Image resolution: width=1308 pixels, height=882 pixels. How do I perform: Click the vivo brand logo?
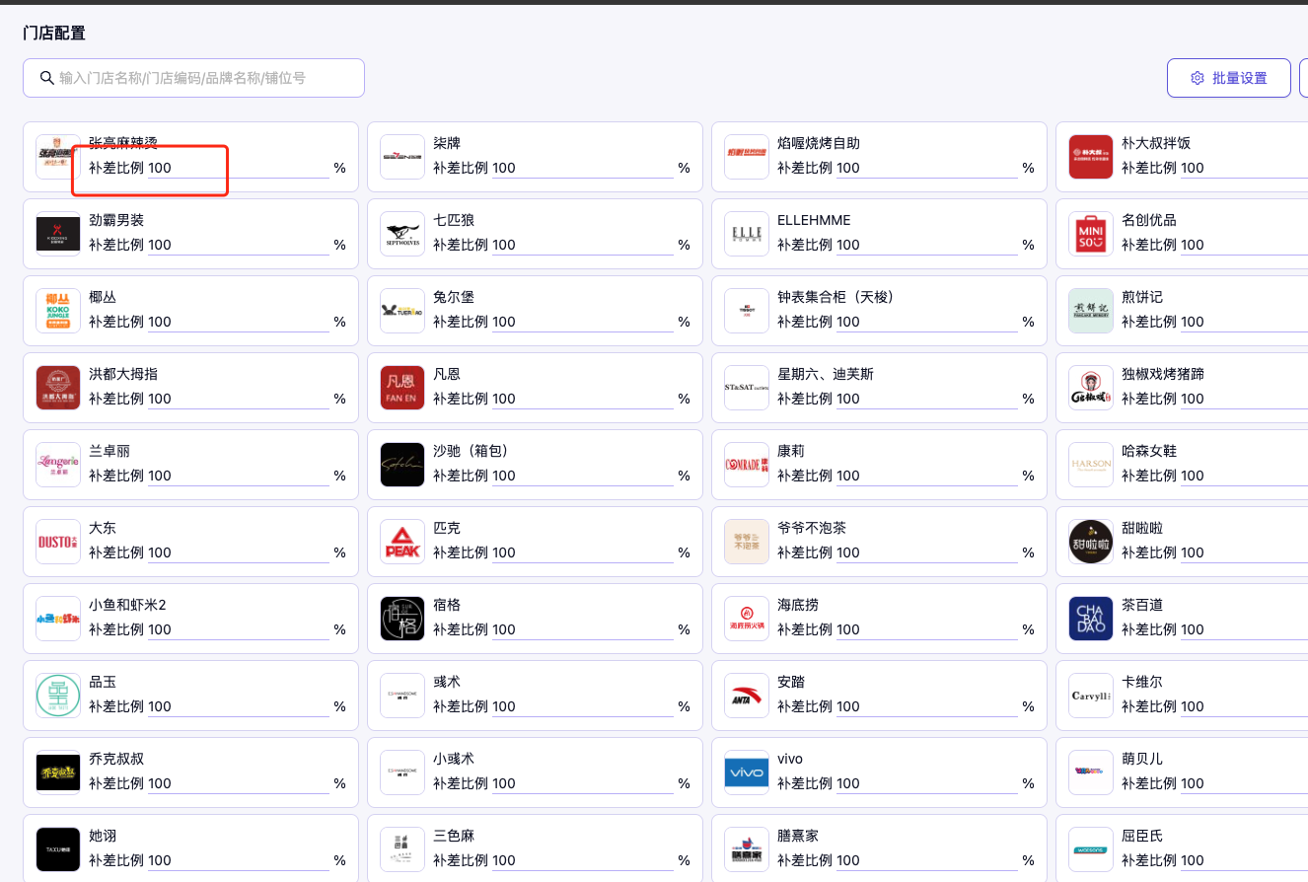pyautogui.click(x=747, y=772)
